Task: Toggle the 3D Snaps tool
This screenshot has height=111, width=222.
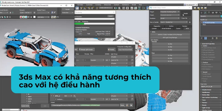Action: pos(81,8)
